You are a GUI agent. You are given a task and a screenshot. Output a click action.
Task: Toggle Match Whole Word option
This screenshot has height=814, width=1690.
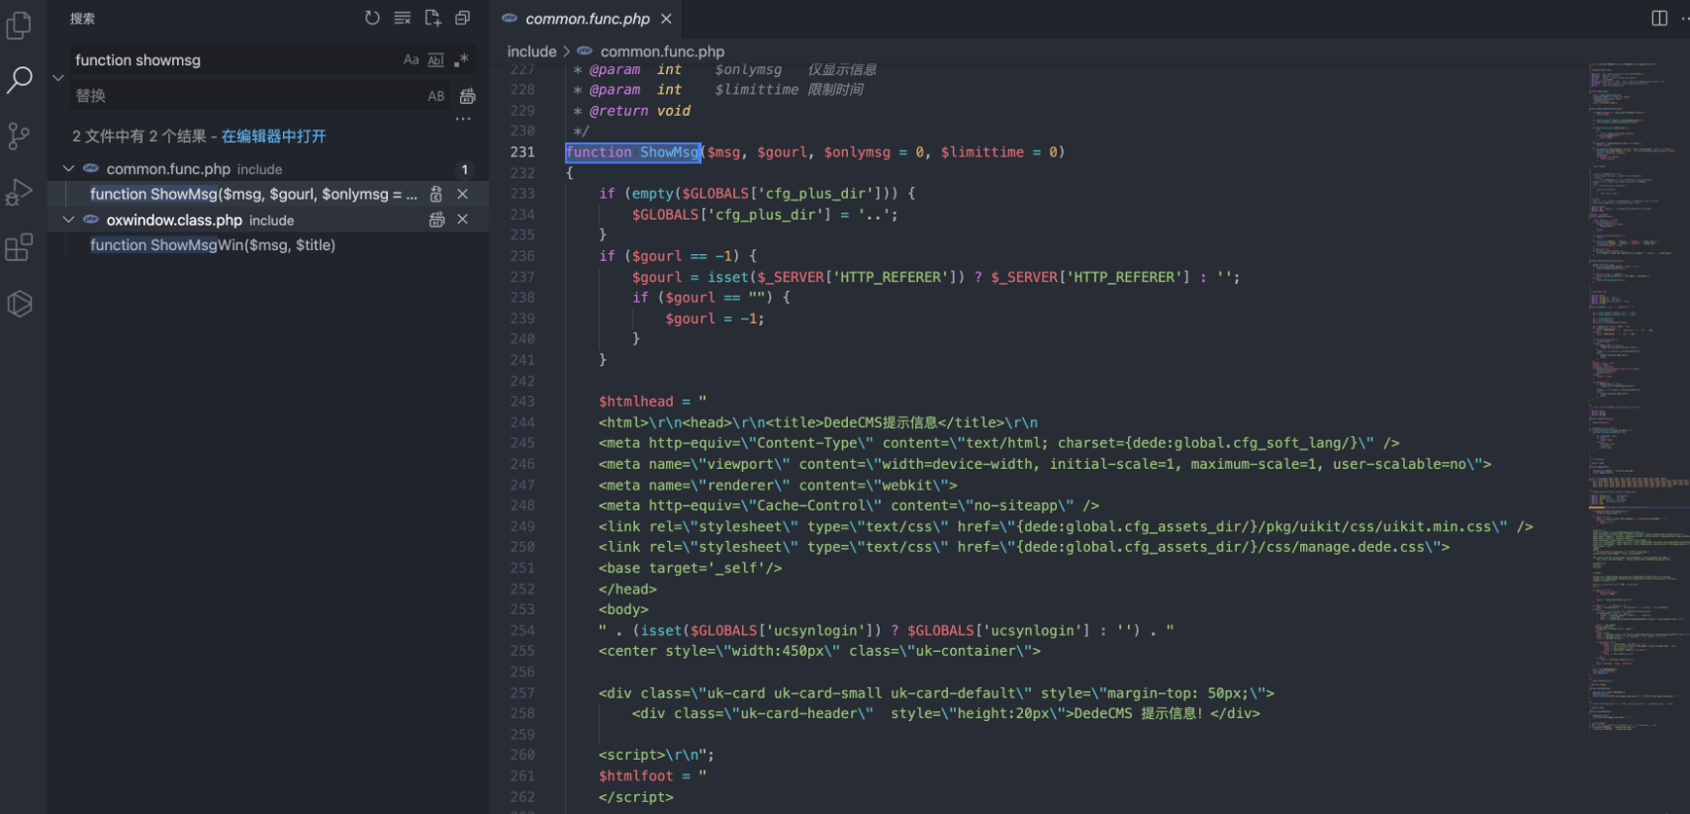[x=435, y=60]
